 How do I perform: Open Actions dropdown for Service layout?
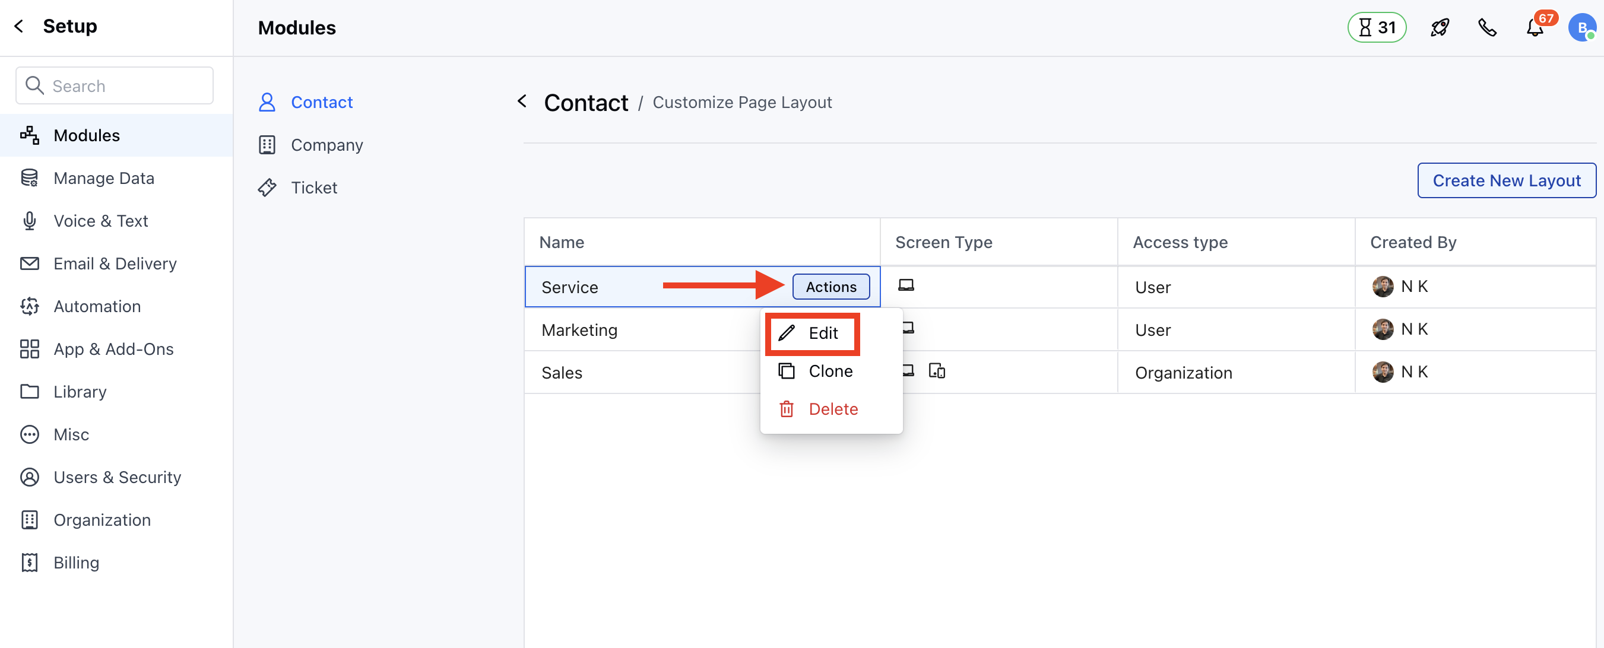coord(830,287)
